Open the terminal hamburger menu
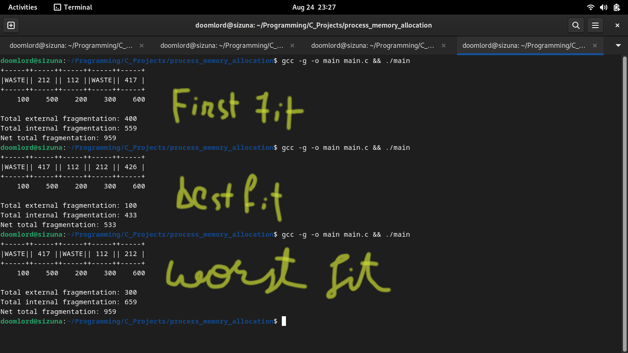This screenshot has width=628, height=353. (x=595, y=25)
